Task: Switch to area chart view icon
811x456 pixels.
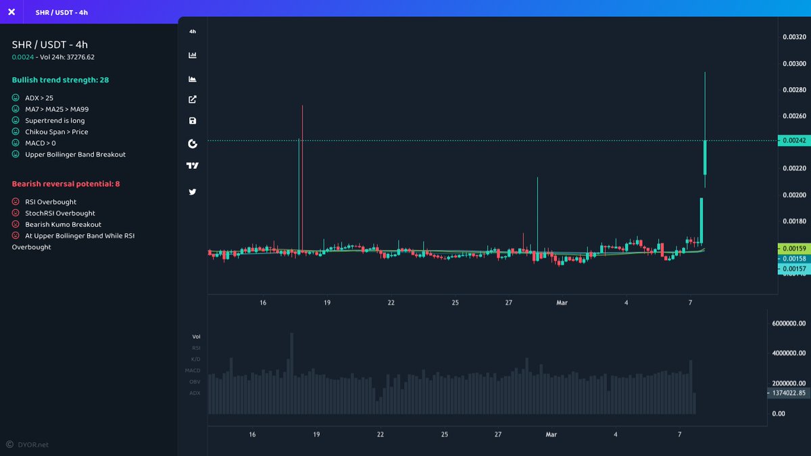Action: [x=193, y=79]
